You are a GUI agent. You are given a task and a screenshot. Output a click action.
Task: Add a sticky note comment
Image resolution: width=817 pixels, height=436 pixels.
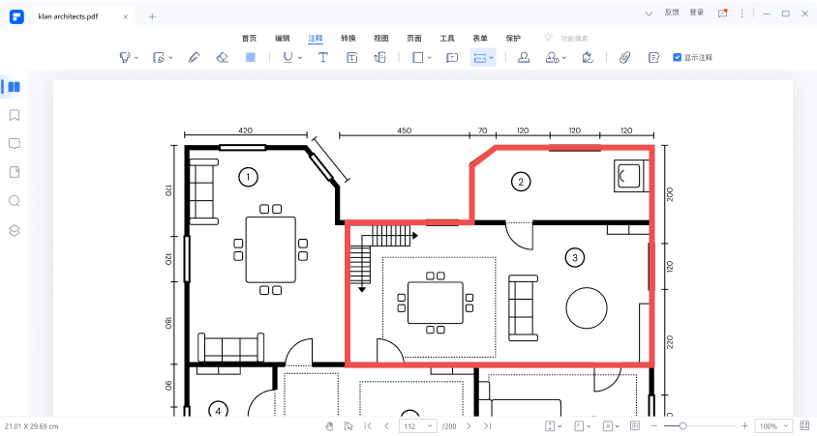pos(451,58)
